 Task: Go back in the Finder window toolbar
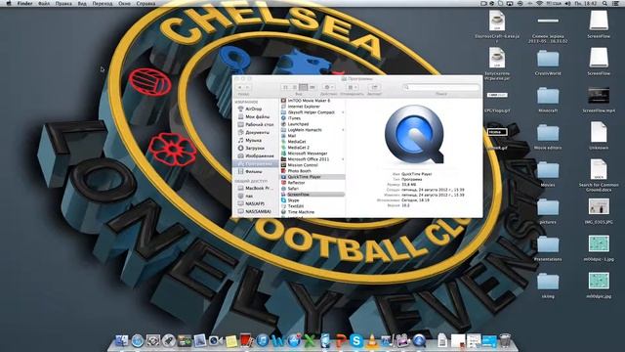point(240,87)
